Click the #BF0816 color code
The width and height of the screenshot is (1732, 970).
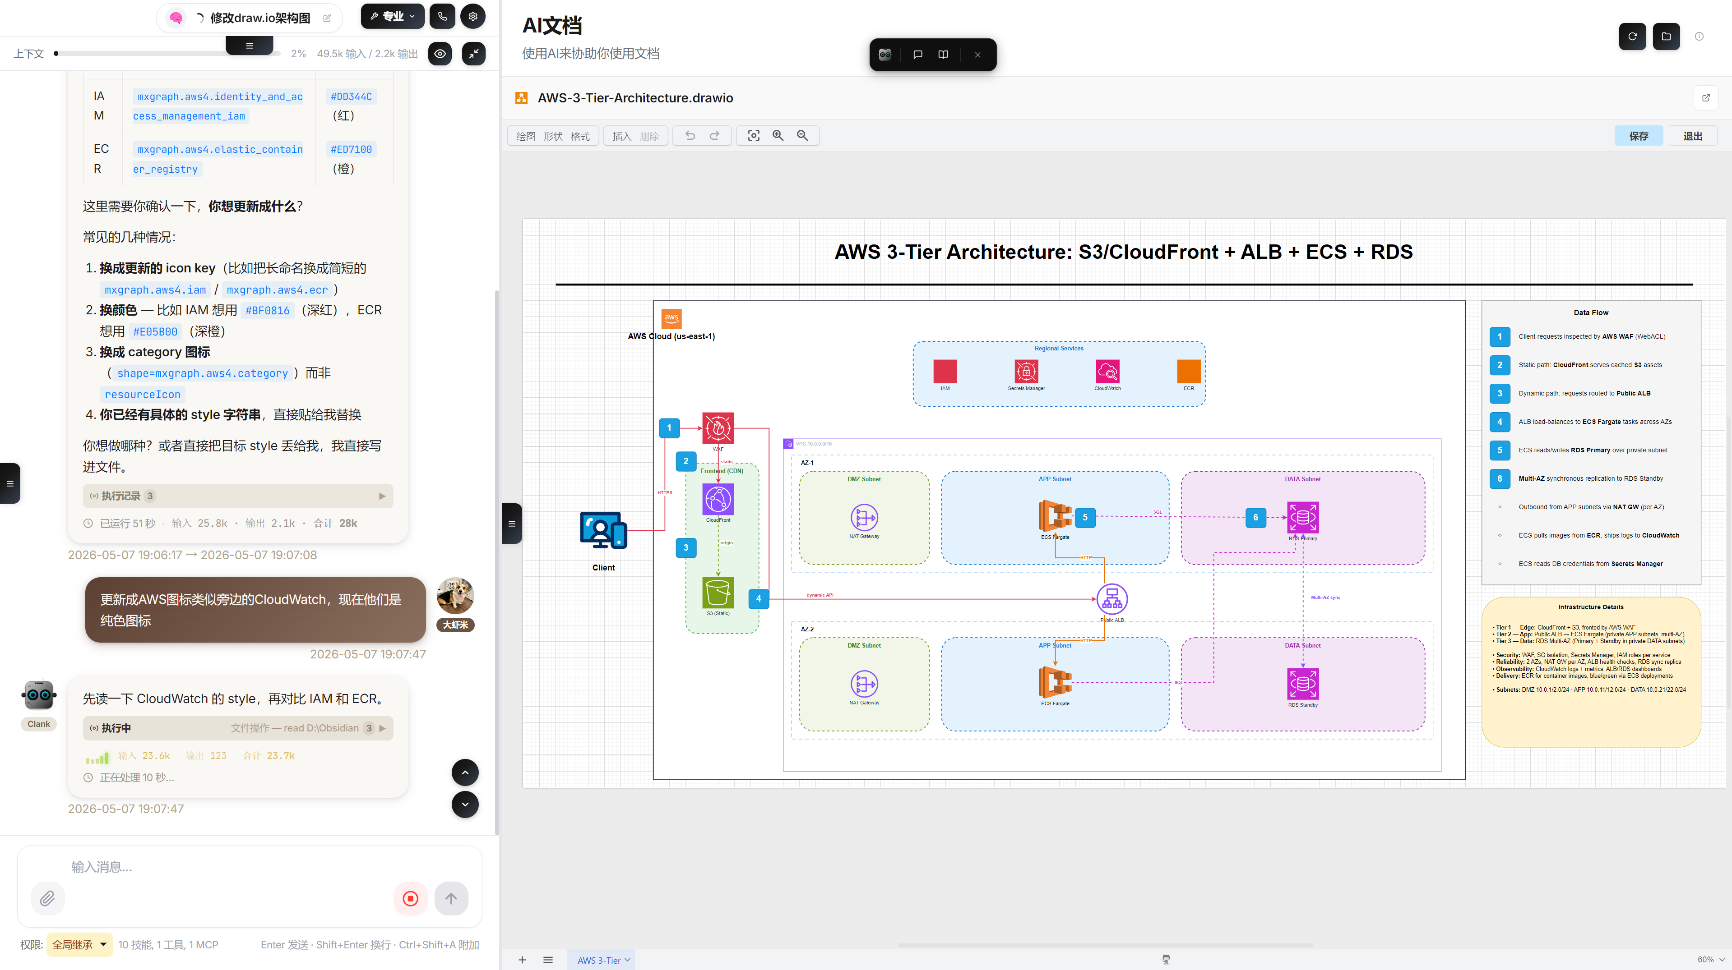pyautogui.click(x=268, y=310)
